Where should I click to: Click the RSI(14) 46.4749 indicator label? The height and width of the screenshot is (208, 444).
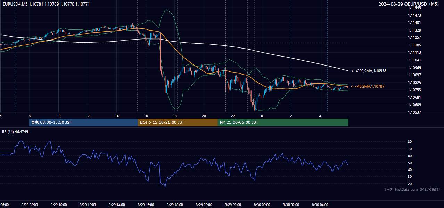click(x=15, y=132)
